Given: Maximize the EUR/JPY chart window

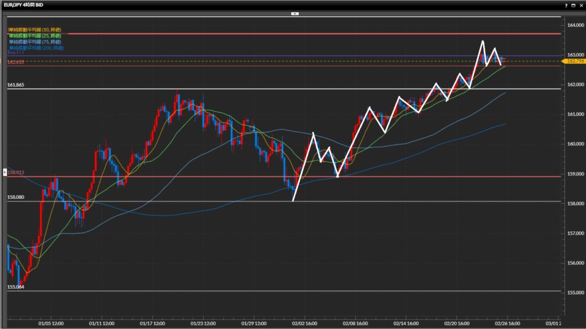Looking at the screenshot, I should click(573, 5).
